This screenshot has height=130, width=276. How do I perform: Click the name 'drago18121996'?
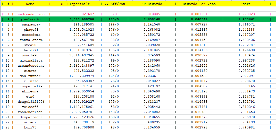click(x=31, y=102)
